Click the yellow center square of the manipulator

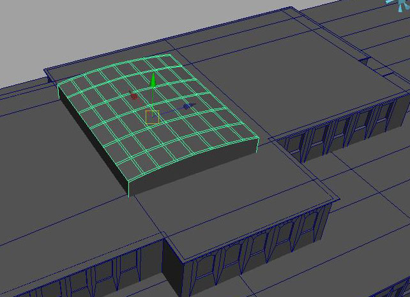(x=153, y=117)
